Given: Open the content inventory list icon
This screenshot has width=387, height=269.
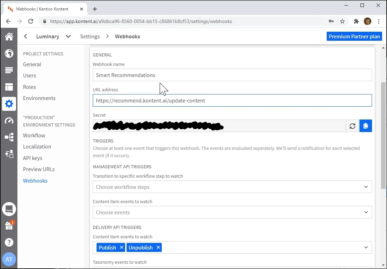Looking at the screenshot, I should point(9,70).
